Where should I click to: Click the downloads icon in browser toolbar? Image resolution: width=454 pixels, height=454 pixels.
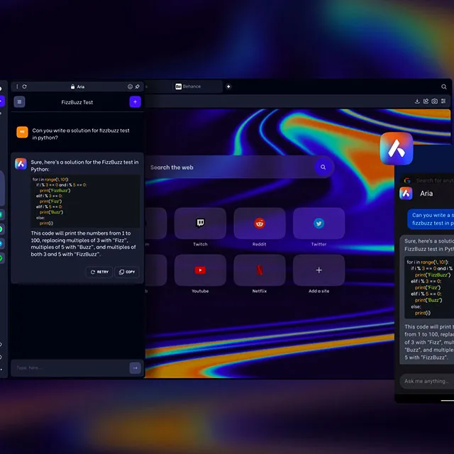418,101
